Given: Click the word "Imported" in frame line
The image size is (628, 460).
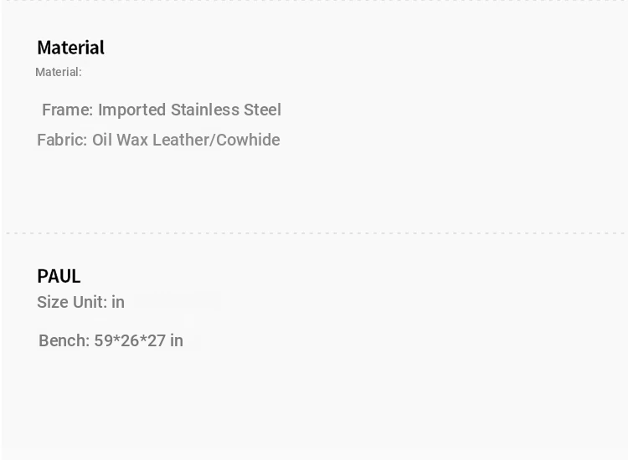Looking at the screenshot, I should click(131, 110).
